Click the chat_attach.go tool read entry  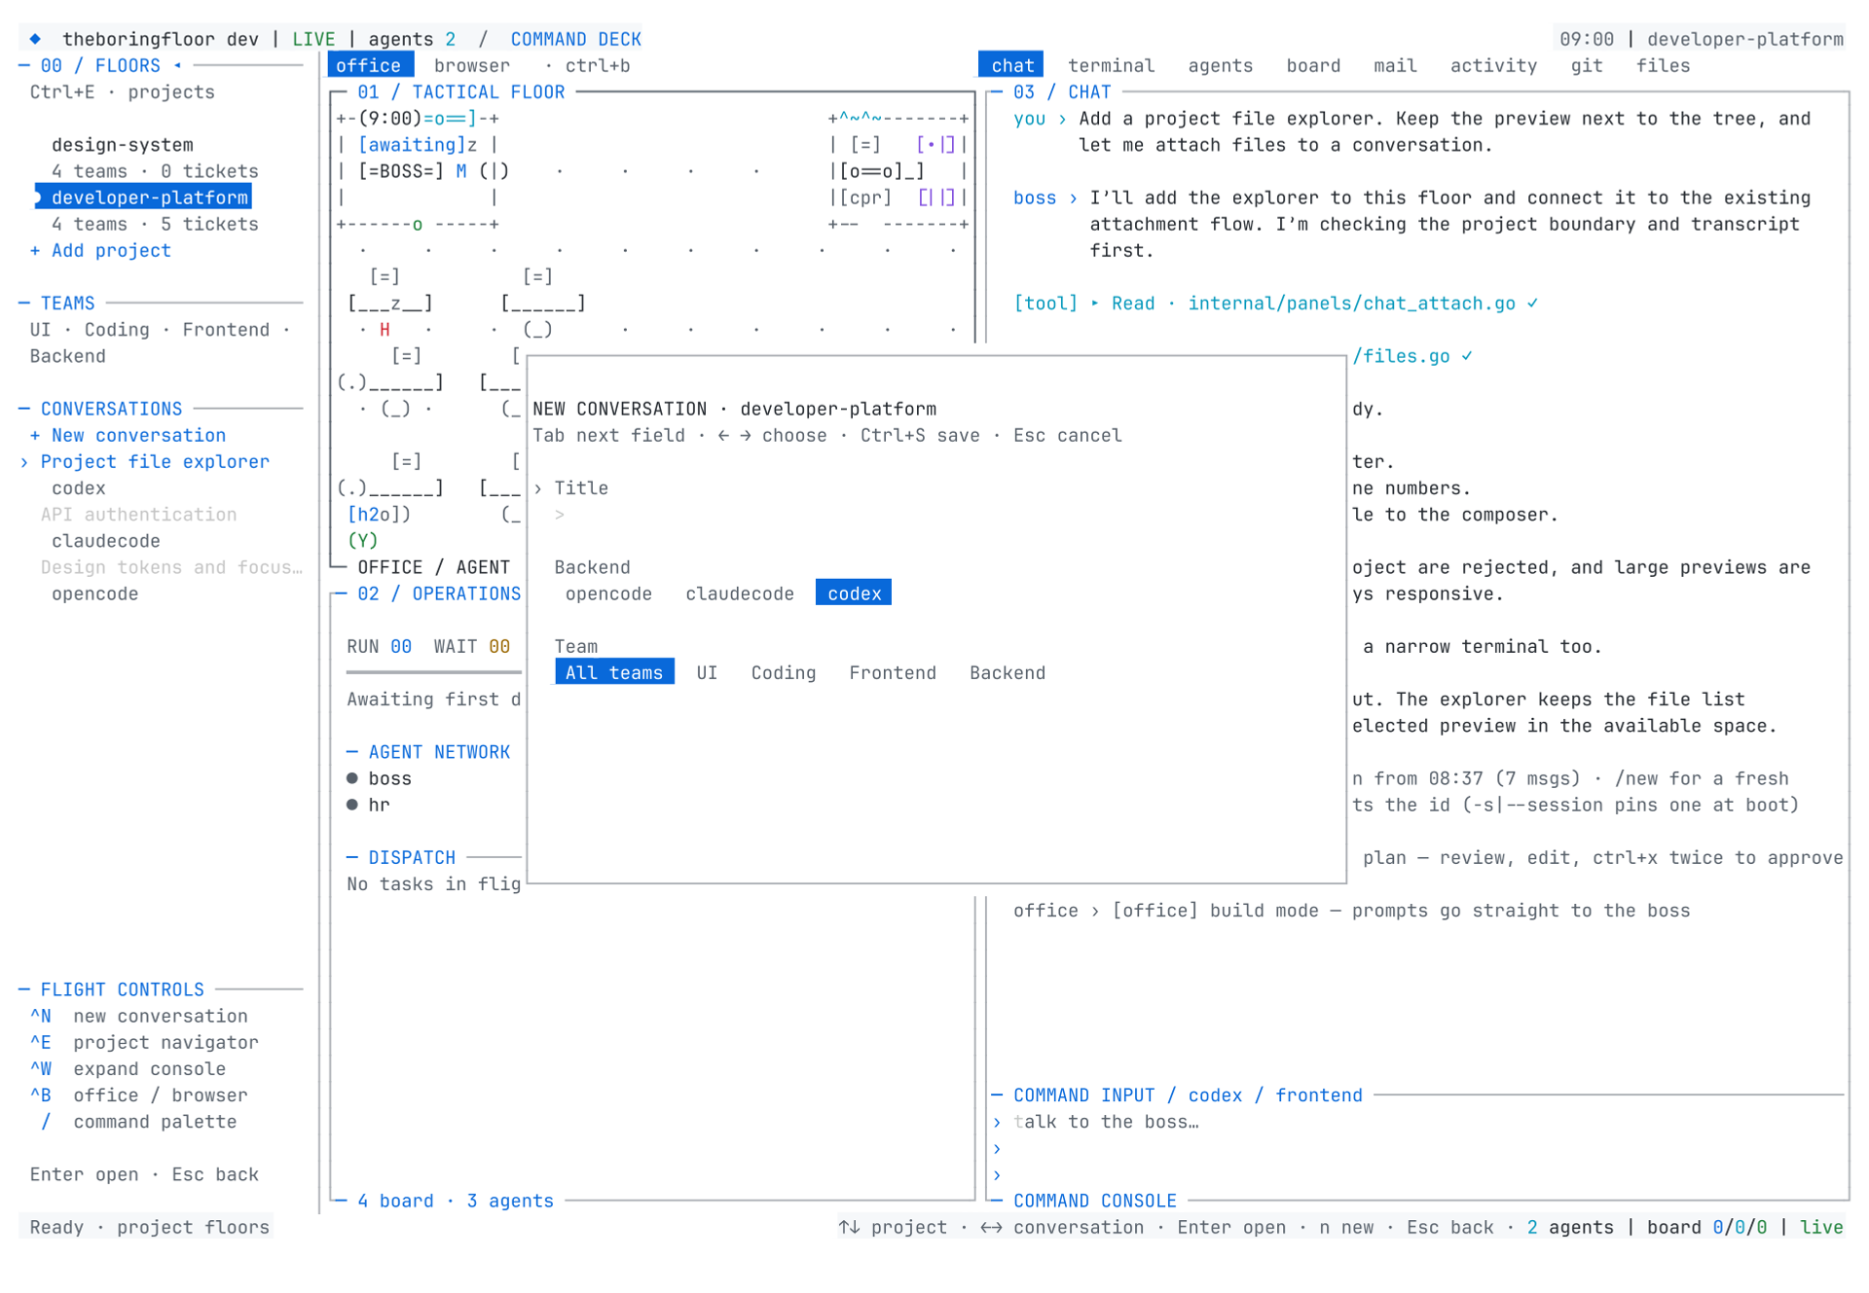tap(1275, 304)
